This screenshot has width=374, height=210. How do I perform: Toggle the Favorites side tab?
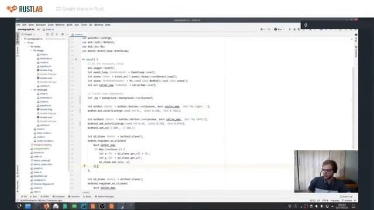coord(18,186)
